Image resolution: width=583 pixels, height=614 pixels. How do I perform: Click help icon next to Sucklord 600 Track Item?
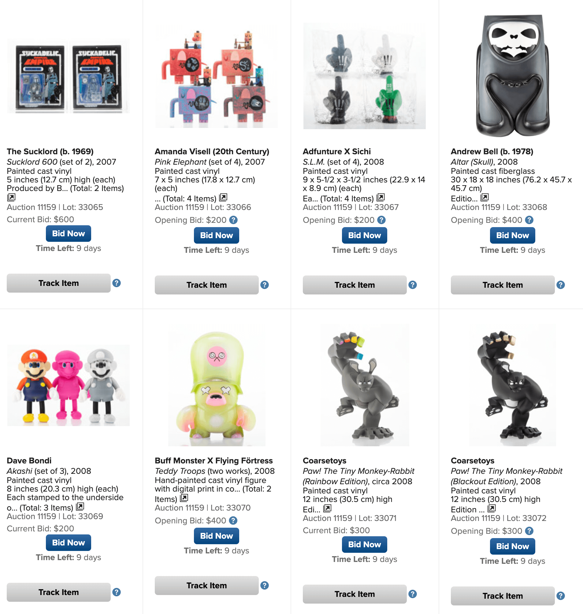117,283
